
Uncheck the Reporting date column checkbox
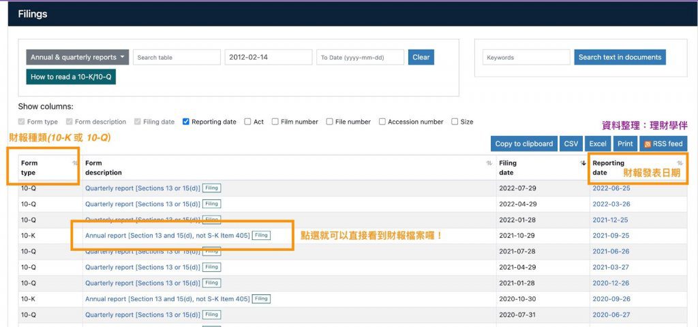[x=186, y=122]
